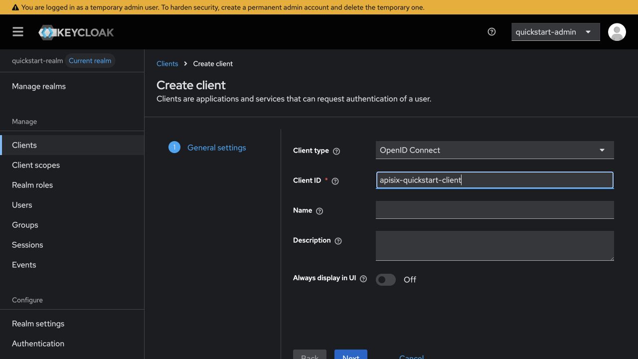This screenshot has width=638, height=359.
Task: Click the Next button
Action: (x=351, y=355)
